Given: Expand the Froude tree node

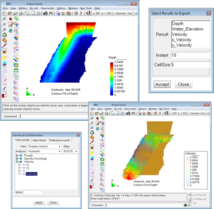Looking at the screenshot, I should [17, 155].
